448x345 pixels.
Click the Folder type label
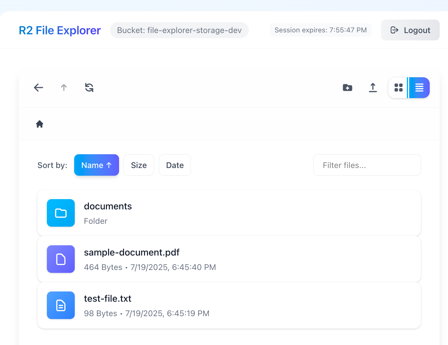coord(96,221)
